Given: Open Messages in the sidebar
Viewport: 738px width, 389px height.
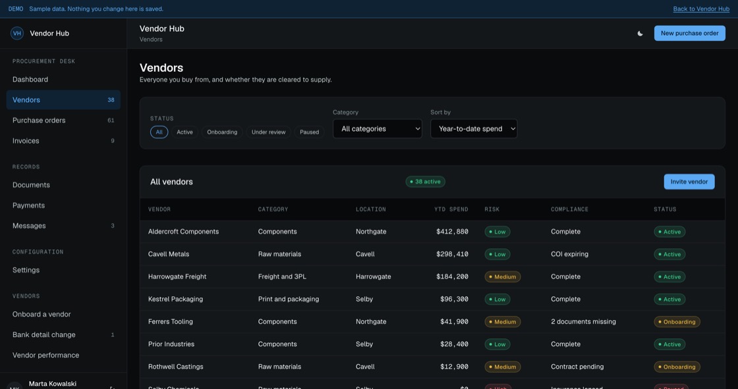Looking at the screenshot, I should (x=63, y=226).
